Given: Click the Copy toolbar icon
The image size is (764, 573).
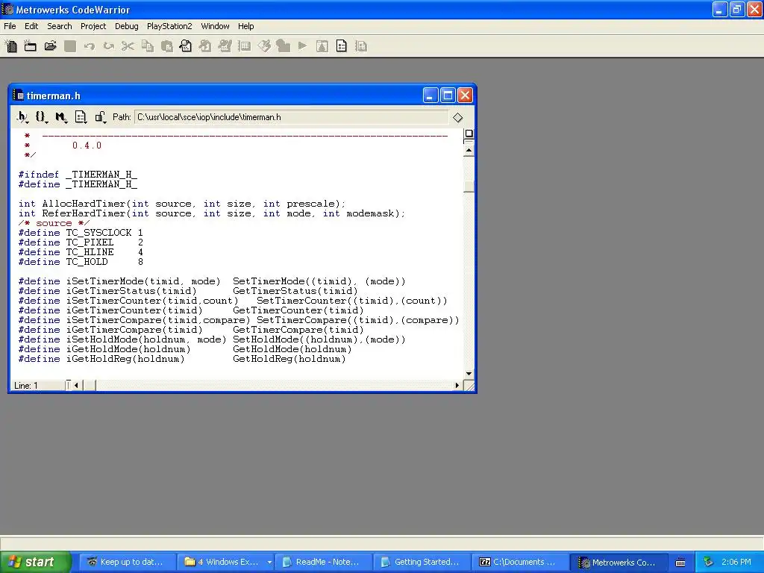Looking at the screenshot, I should coord(147,46).
